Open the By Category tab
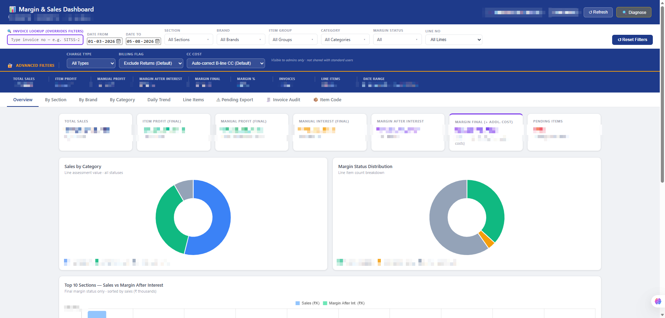This screenshot has width=665, height=318. (122, 100)
